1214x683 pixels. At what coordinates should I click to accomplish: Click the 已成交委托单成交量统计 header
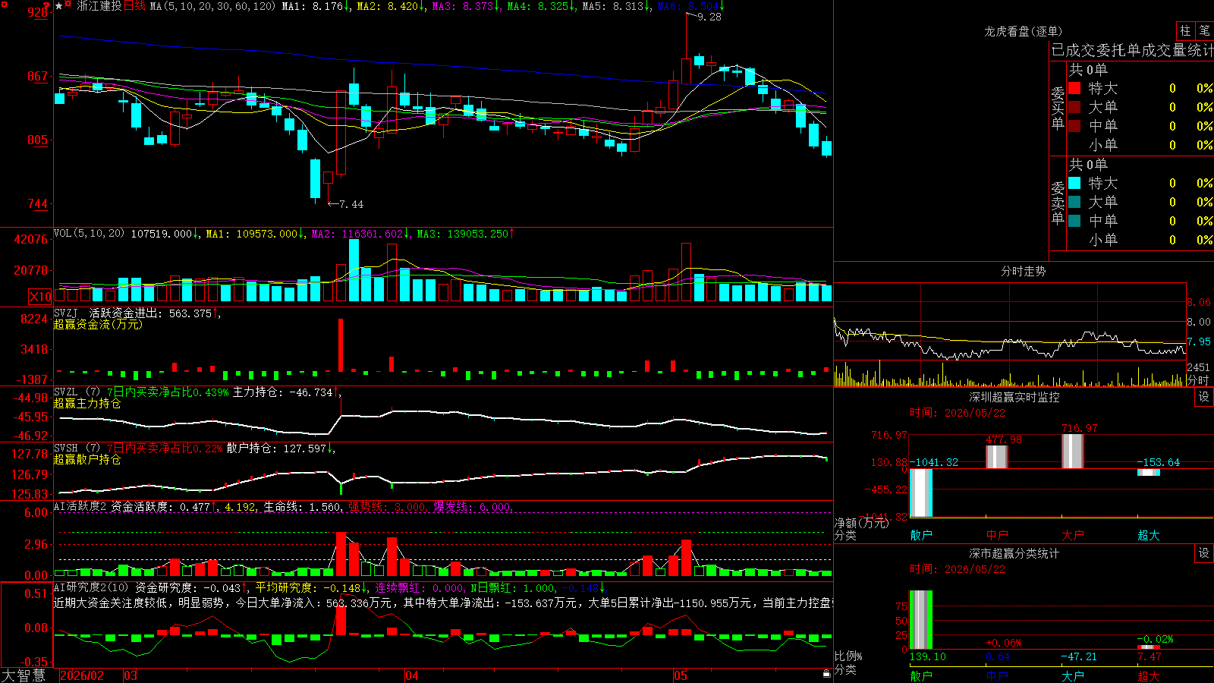1132,50
